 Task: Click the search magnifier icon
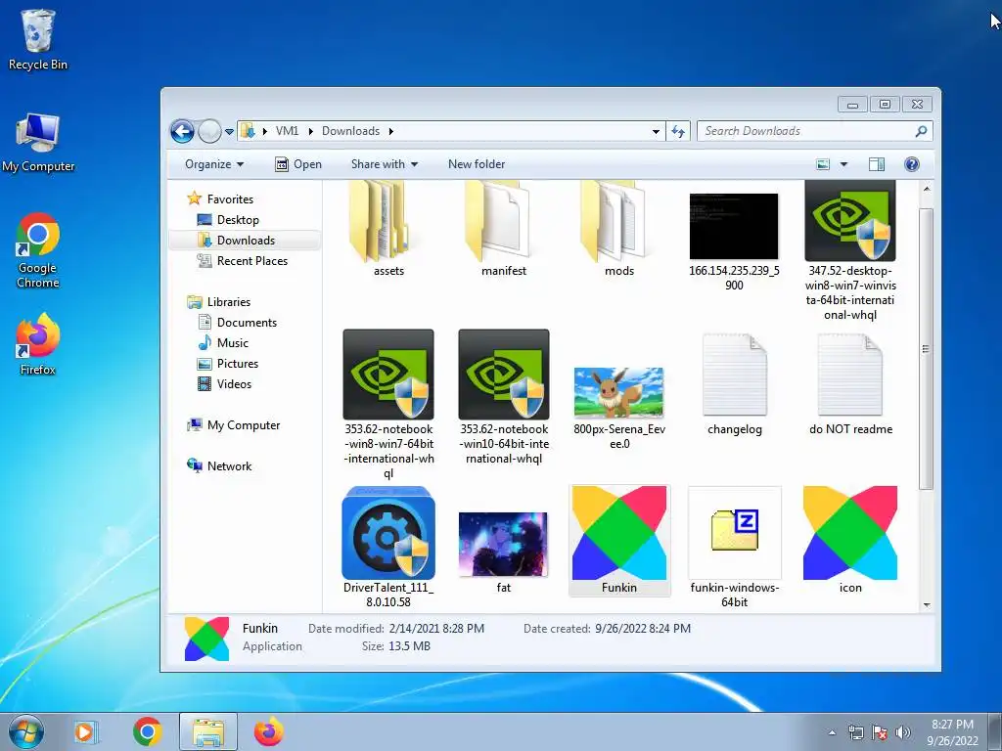(x=921, y=131)
